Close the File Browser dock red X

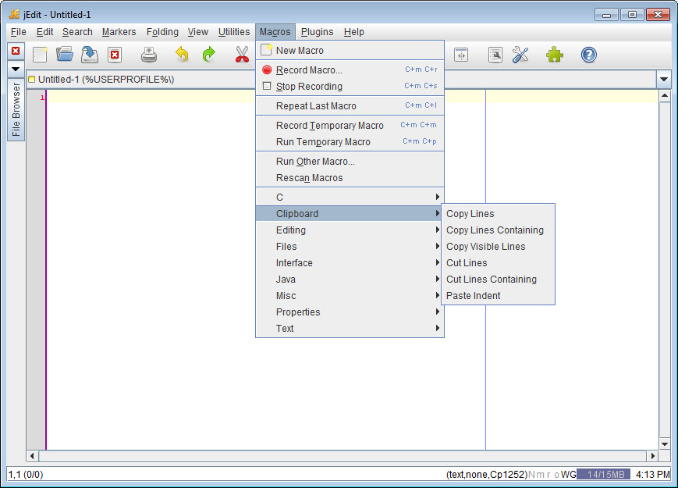point(16,51)
